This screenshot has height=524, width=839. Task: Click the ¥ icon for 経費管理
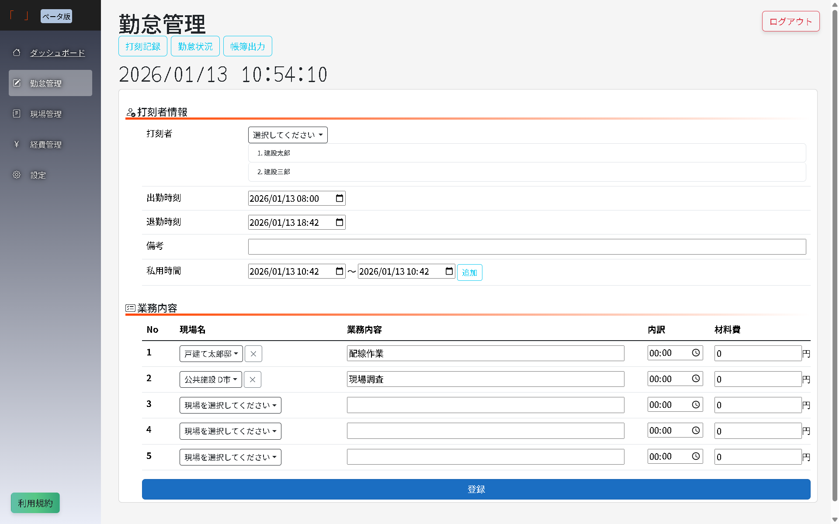(x=17, y=144)
